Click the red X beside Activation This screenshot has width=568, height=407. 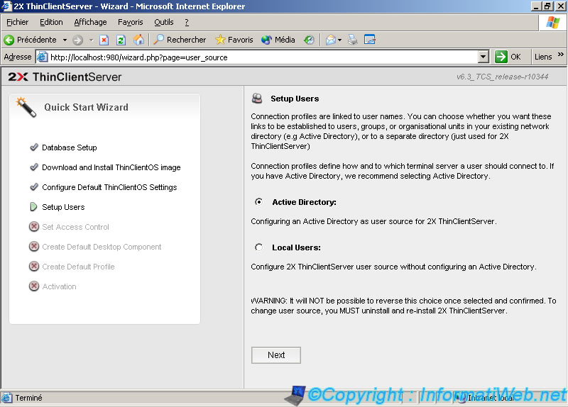coord(34,286)
